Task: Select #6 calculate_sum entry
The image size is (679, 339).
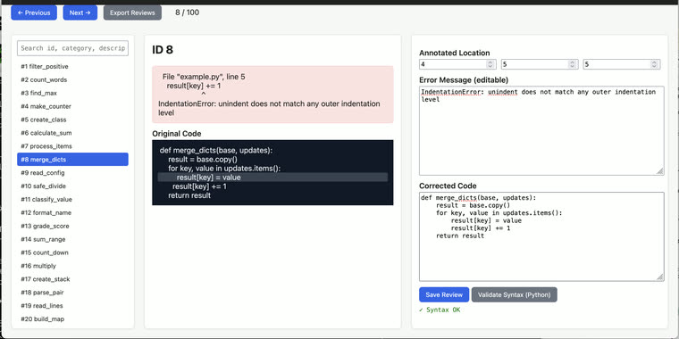Action: (72, 133)
